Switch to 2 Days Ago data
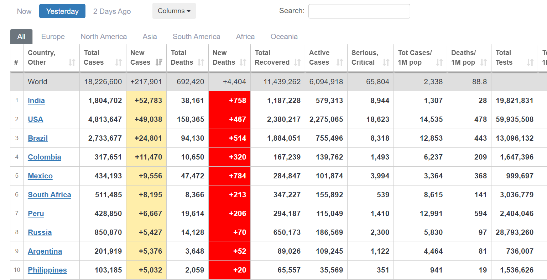The image size is (547, 280). [x=112, y=11]
